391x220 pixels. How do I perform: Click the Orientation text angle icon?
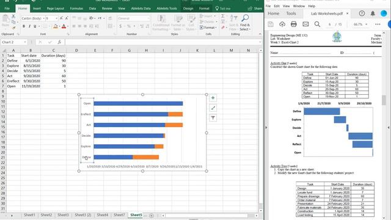point(92,18)
